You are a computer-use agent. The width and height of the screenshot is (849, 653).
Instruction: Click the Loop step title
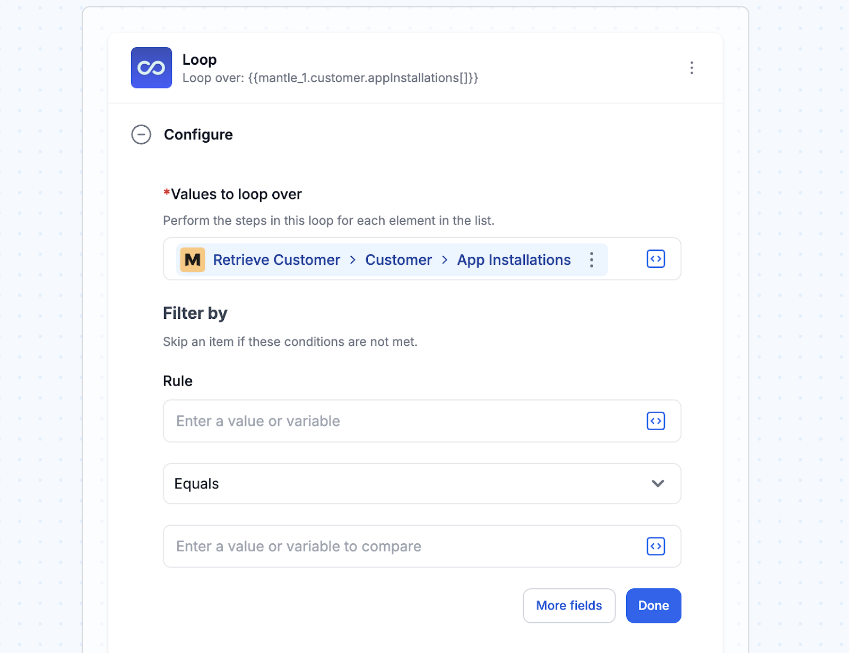[x=200, y=60]
